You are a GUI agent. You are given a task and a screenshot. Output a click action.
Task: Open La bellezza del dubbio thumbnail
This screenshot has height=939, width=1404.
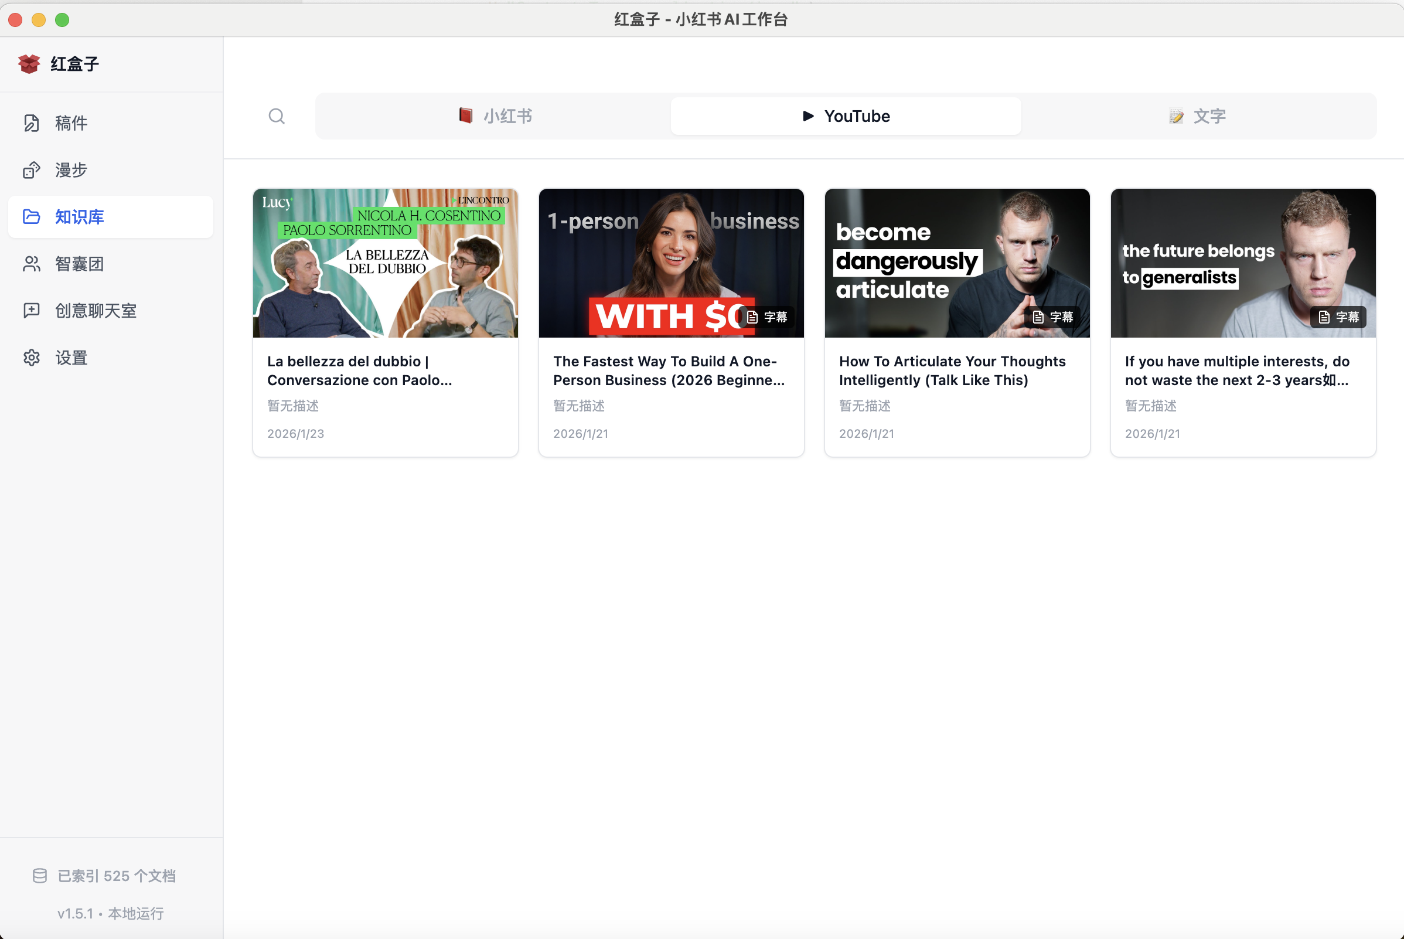[385, 264]
